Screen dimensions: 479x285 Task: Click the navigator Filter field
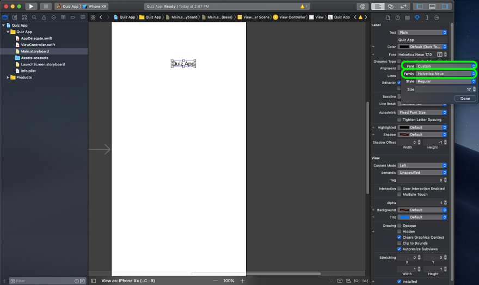tap(48, 281)
